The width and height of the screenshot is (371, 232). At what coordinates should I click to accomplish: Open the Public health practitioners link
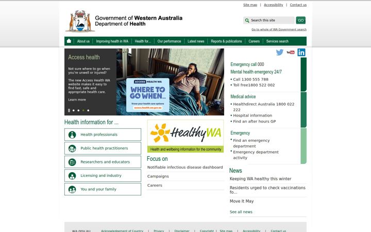coord(104,148)
